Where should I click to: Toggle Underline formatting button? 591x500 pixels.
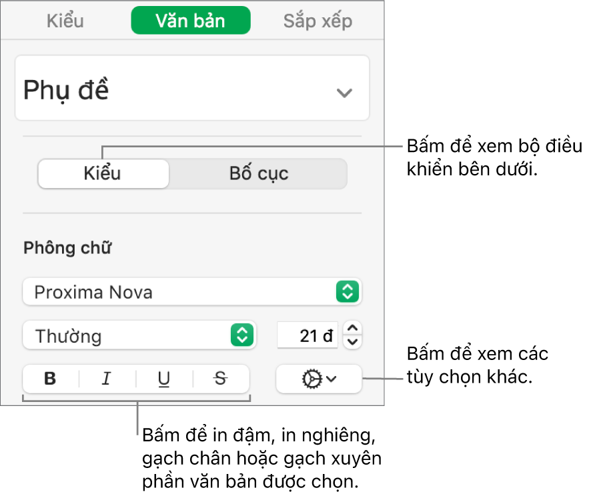pyautogui.click(x=164, y=379)
